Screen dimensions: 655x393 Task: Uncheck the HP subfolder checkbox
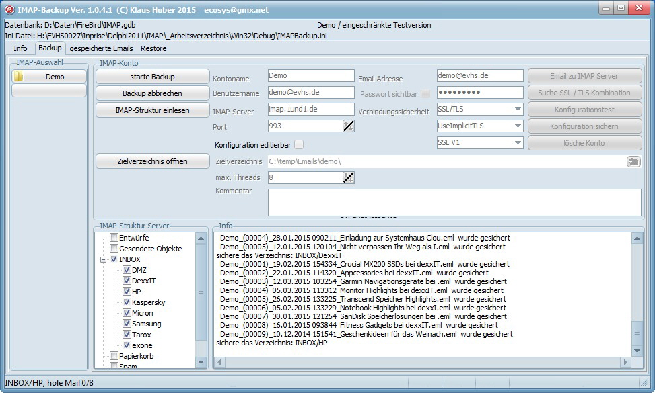127,292
